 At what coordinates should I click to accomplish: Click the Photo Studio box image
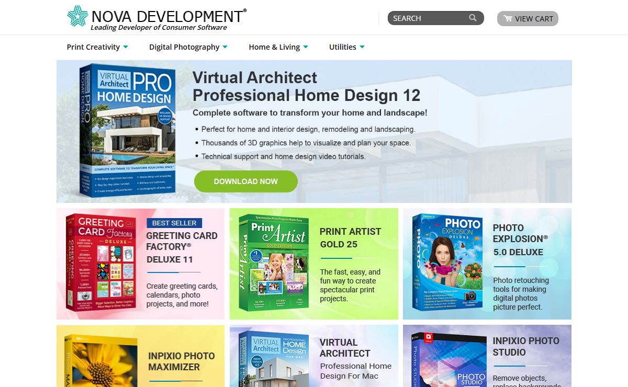click(x=448, y=360)
